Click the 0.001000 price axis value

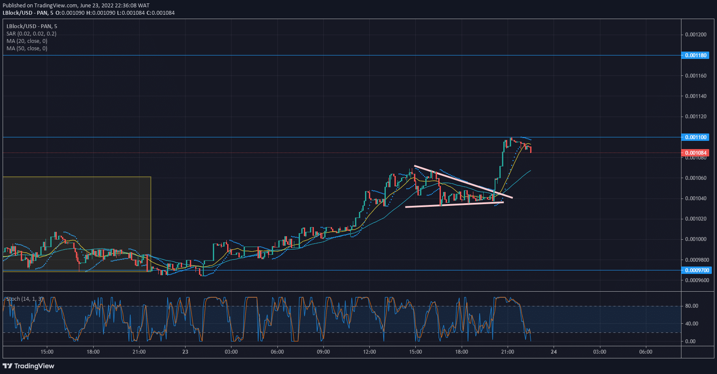tap(696, 239)
